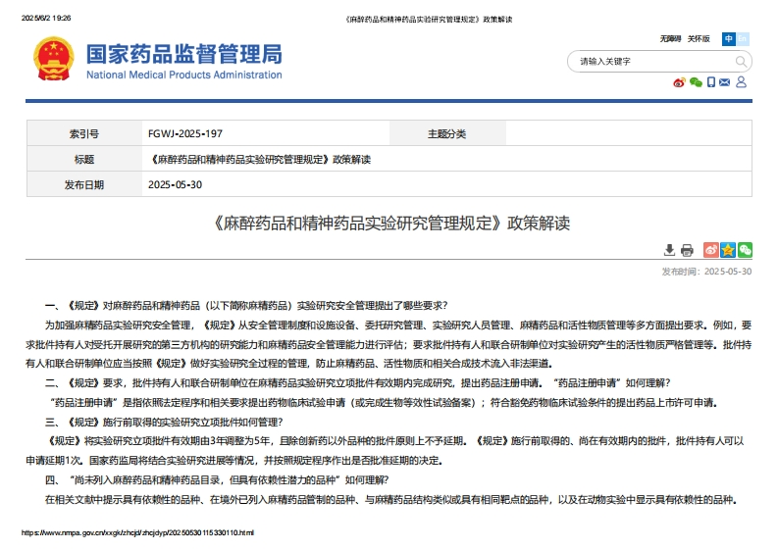Viewport: 778px width, 550px height.
Task: Click the document title in 标题 row
Action: [x=259, y=159]
